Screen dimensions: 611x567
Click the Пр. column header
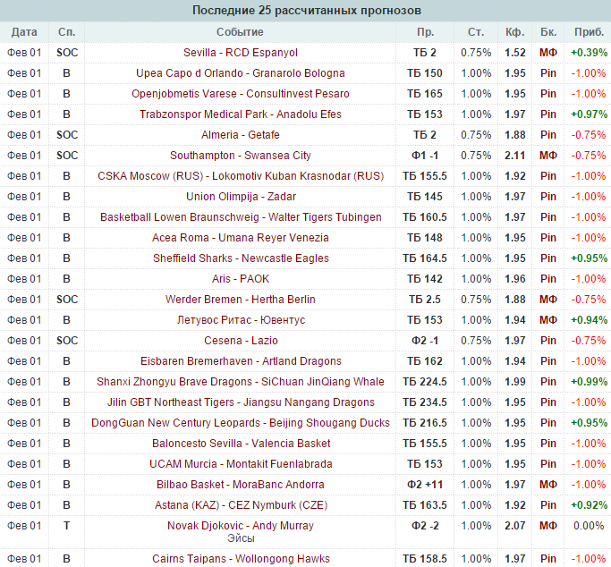(425, 32)
